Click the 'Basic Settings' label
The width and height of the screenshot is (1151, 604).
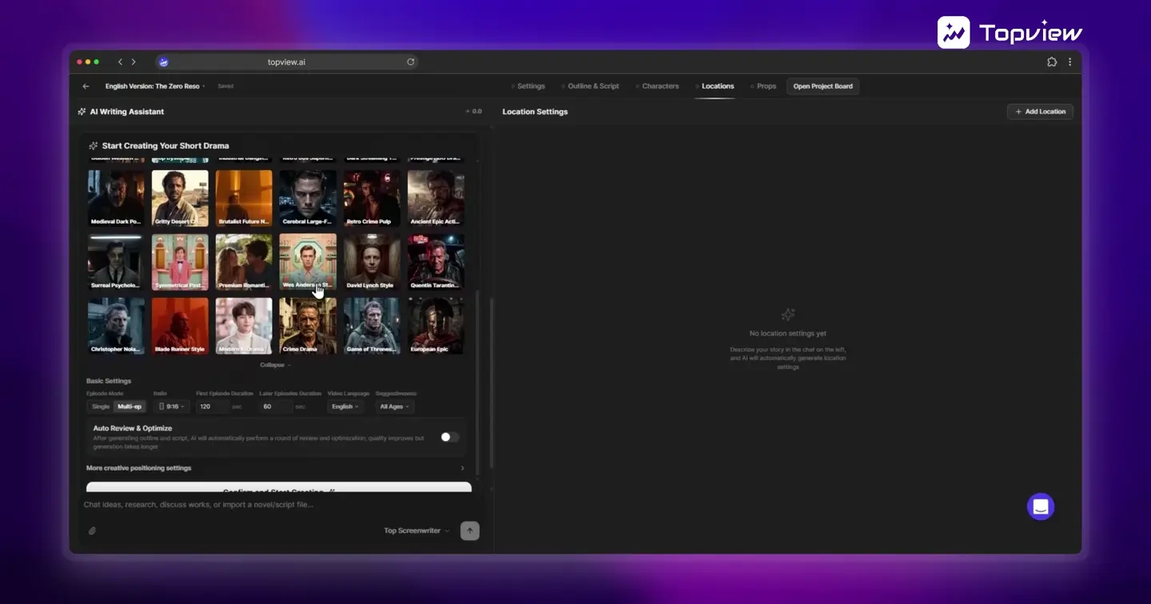click(x=109, y=381)
